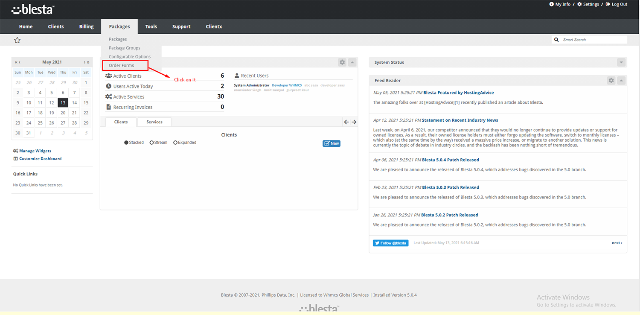
Task: Click the gears icon beside Active Services
Action: click(108, 96)
